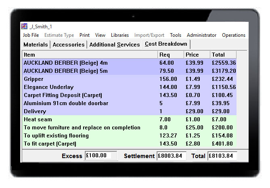Screen dimensions: 270x188
Task: Switch to the Additional Services tab
Action: pyautogui.click(x=115, y=44)
